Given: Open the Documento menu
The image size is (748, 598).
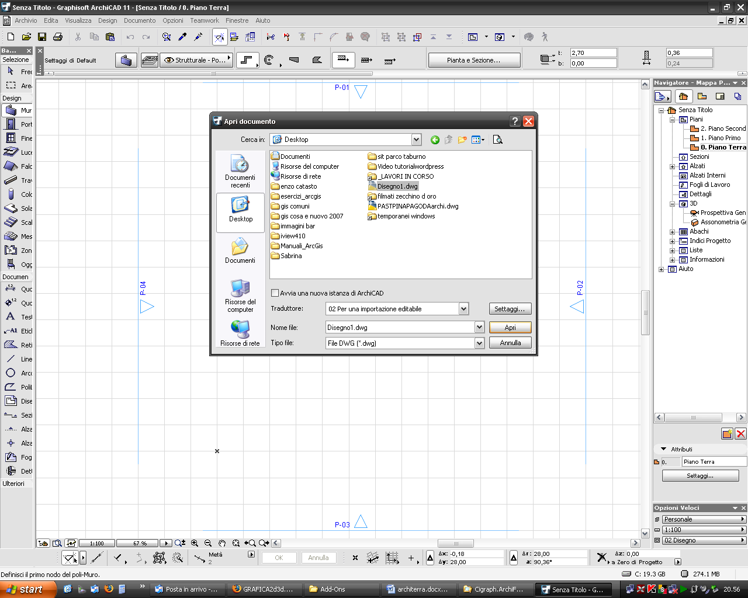Looking at the screenshot, I should tap(140, 20).
